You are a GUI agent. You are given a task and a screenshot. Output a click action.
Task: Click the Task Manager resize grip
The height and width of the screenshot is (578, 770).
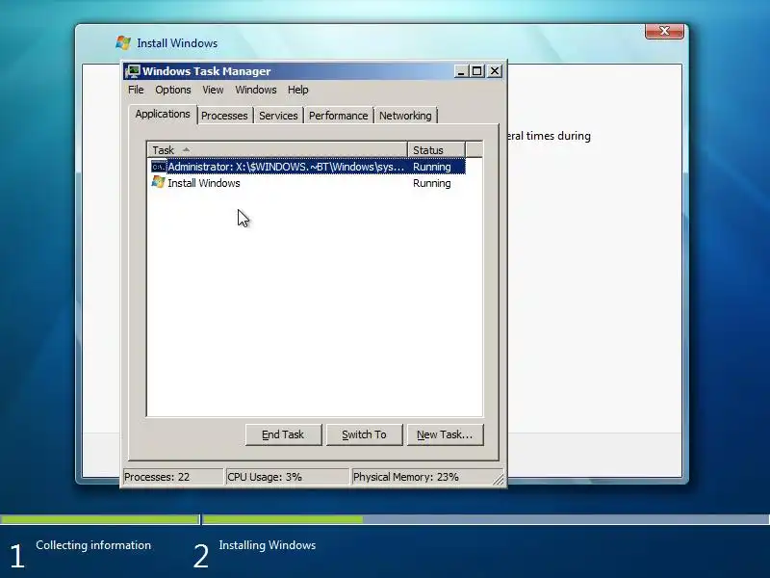[499, 480]
